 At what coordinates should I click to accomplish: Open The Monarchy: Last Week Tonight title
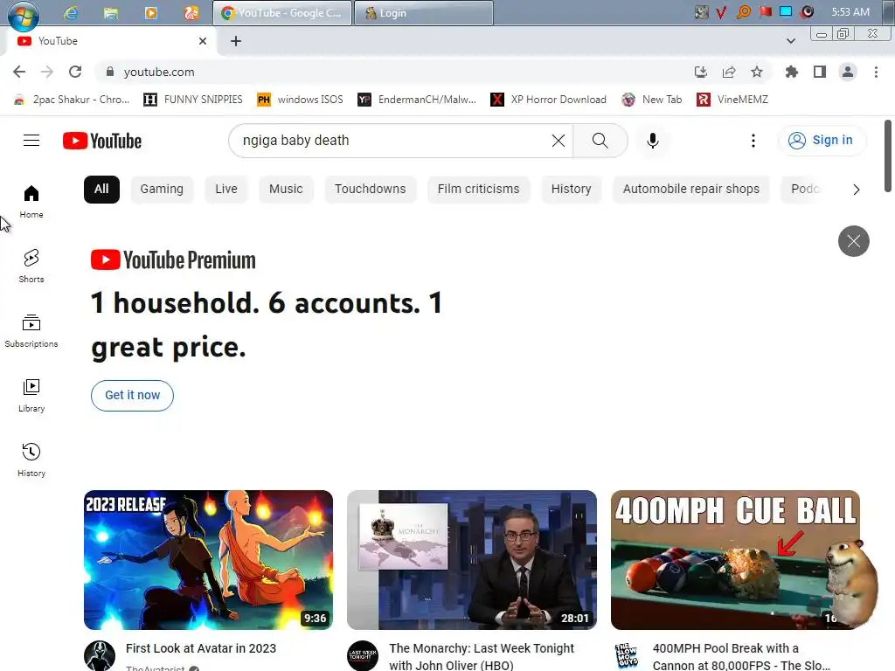coord(482,656)
